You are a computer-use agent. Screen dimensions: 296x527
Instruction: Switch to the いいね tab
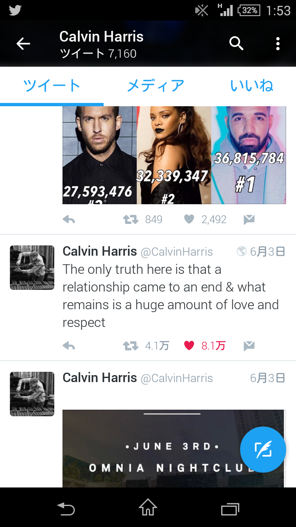[x=252, y=86]
